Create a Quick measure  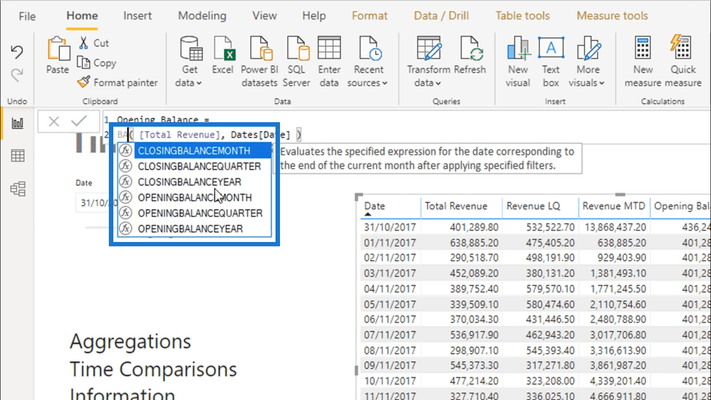pos(683,62)
